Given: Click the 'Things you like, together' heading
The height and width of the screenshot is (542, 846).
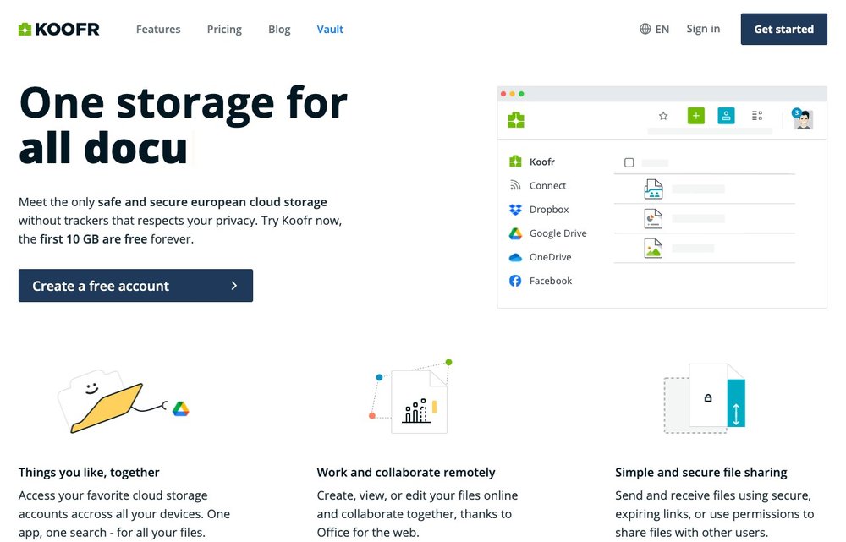Looking at the screenshot, I should pyautogui.click(x=89, y=473).
